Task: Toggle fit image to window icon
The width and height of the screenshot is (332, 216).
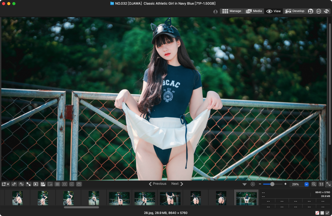Action: pyautogui.click(x=328, y=184)
